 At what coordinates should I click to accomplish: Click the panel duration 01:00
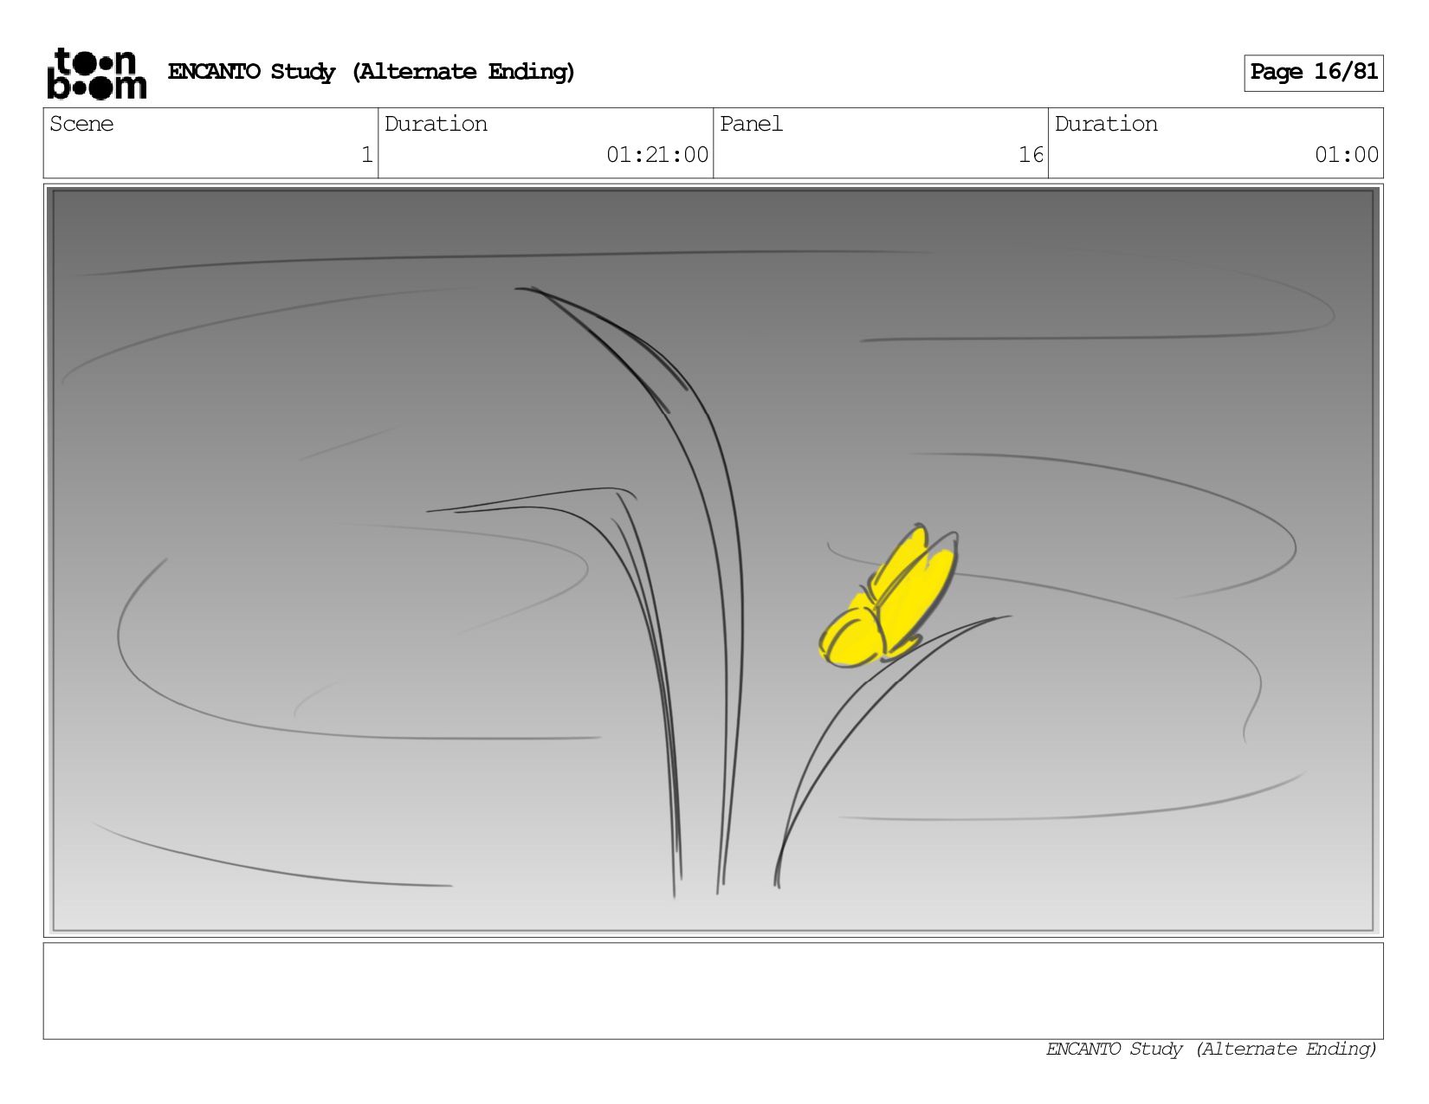[x=1347, y=155]
